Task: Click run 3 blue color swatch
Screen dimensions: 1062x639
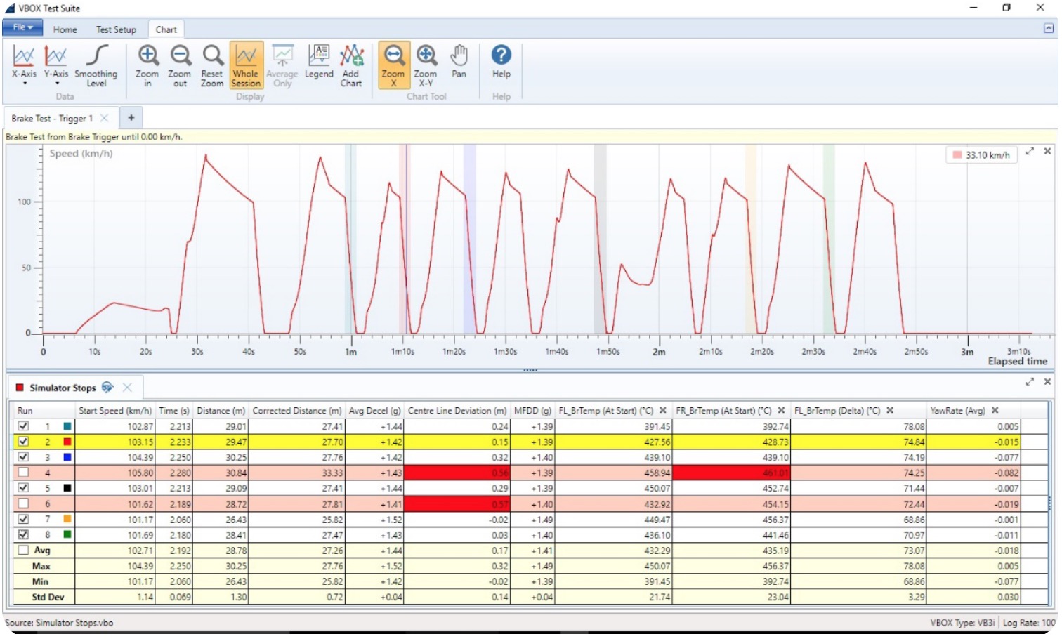Action: [67, 457]
